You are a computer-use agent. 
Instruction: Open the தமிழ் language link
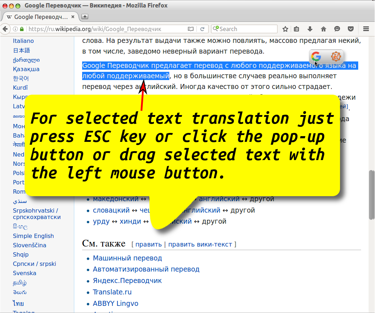pos(20,283)
